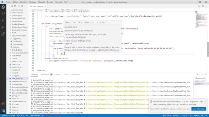Open the Source Control view

tap(3, 20)
